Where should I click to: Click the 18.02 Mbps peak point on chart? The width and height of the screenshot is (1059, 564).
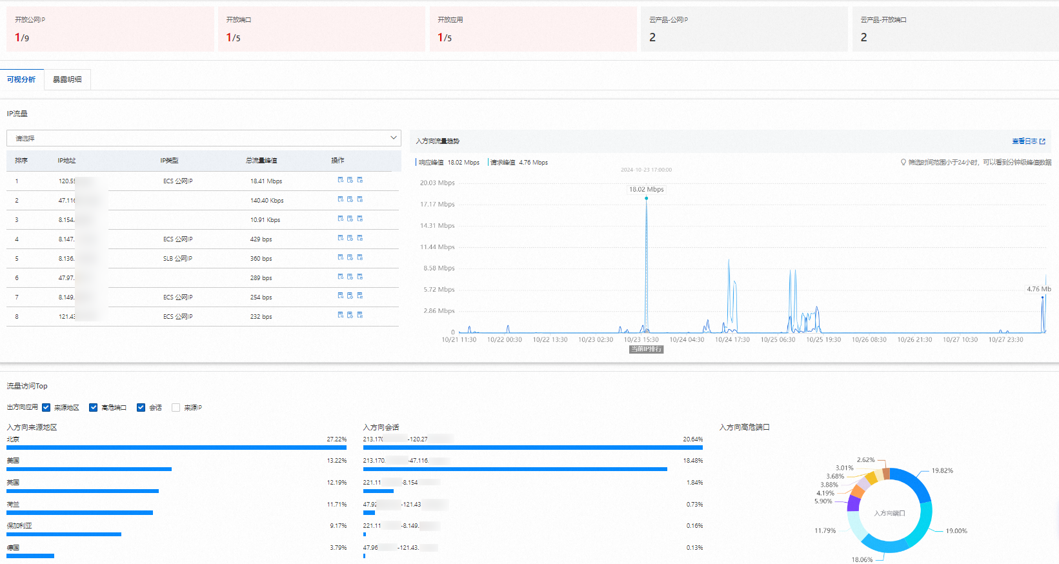646,198
